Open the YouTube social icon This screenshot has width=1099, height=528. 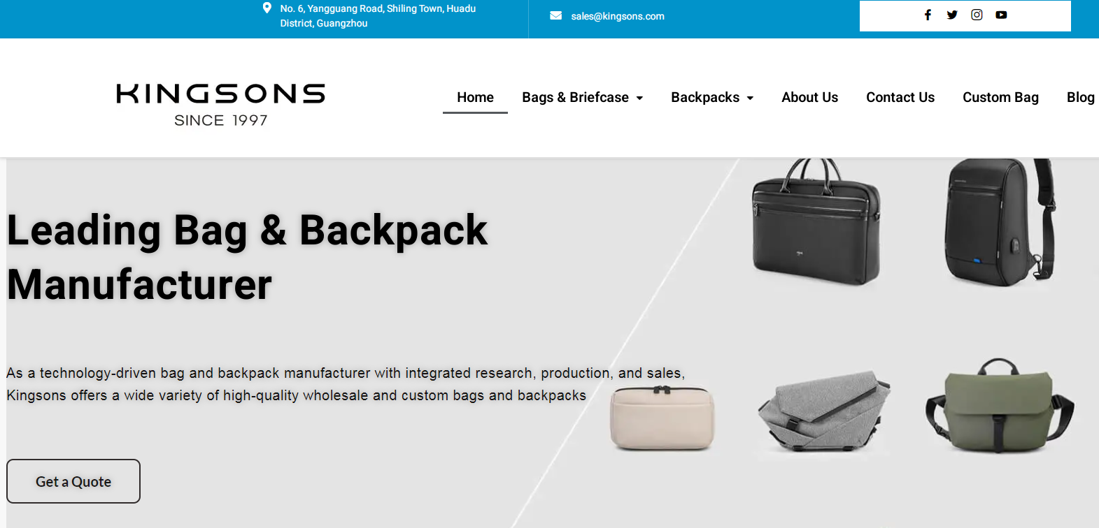click(x=1001, y=15)
